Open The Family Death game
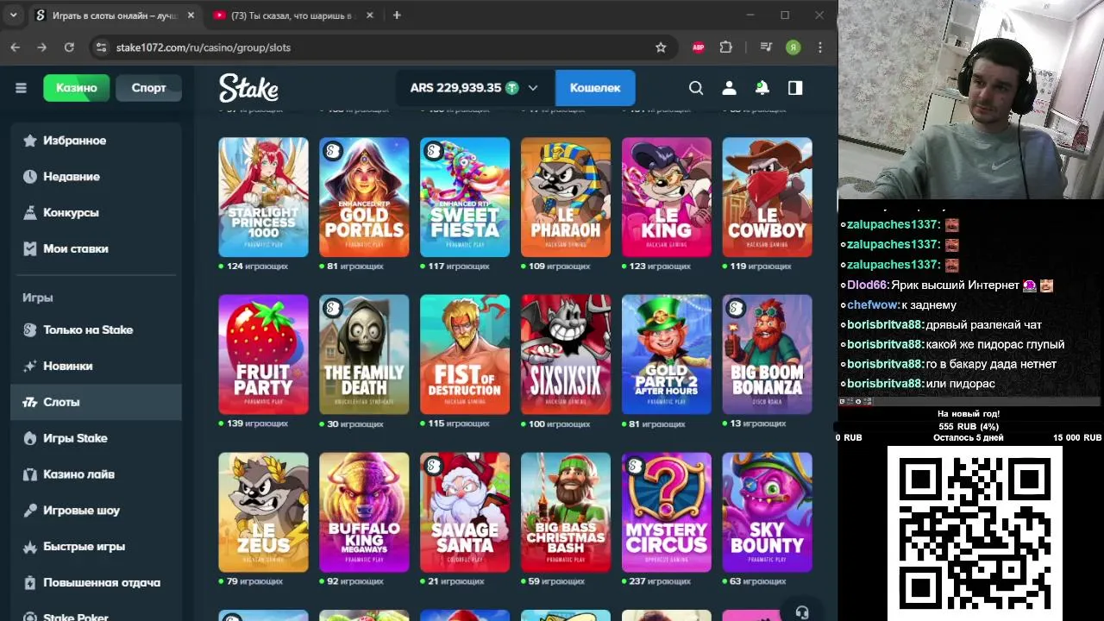This screenshot has width=1104, height=621. pos(364,354)
